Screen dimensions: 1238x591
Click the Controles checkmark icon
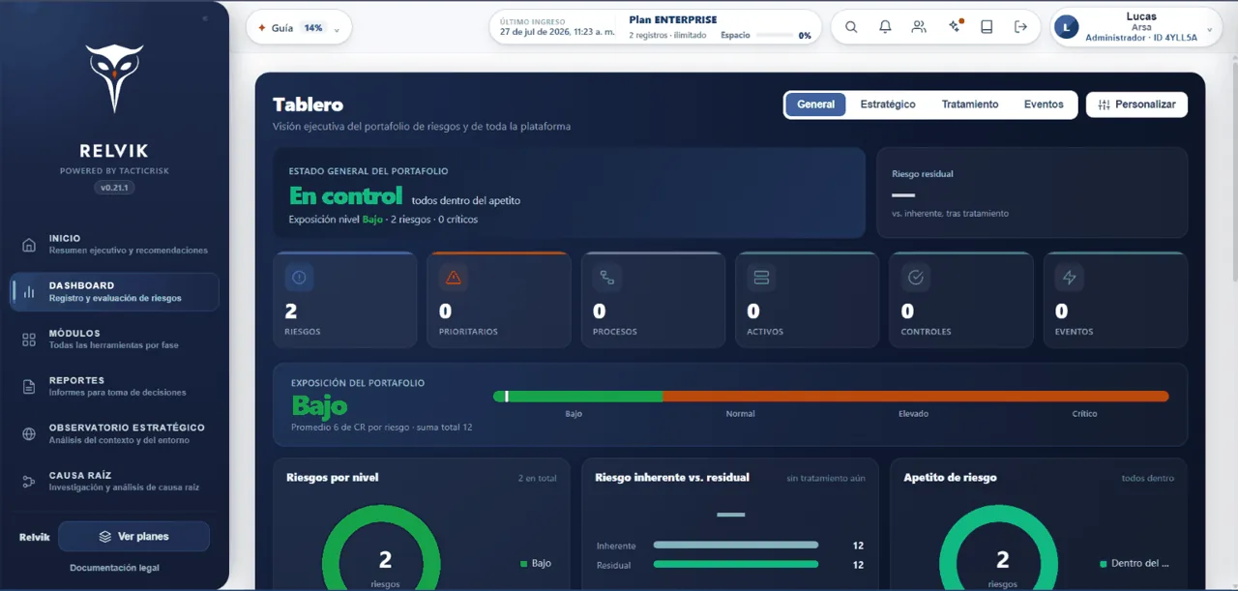point(916,278)
